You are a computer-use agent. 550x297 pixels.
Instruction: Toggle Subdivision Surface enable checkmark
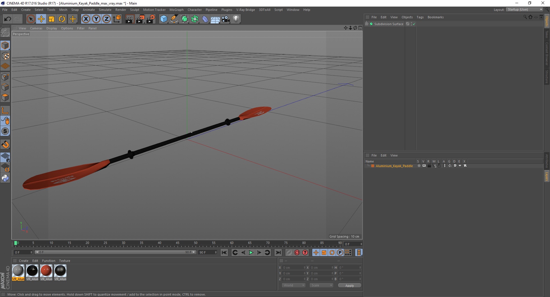click(414, 24)
